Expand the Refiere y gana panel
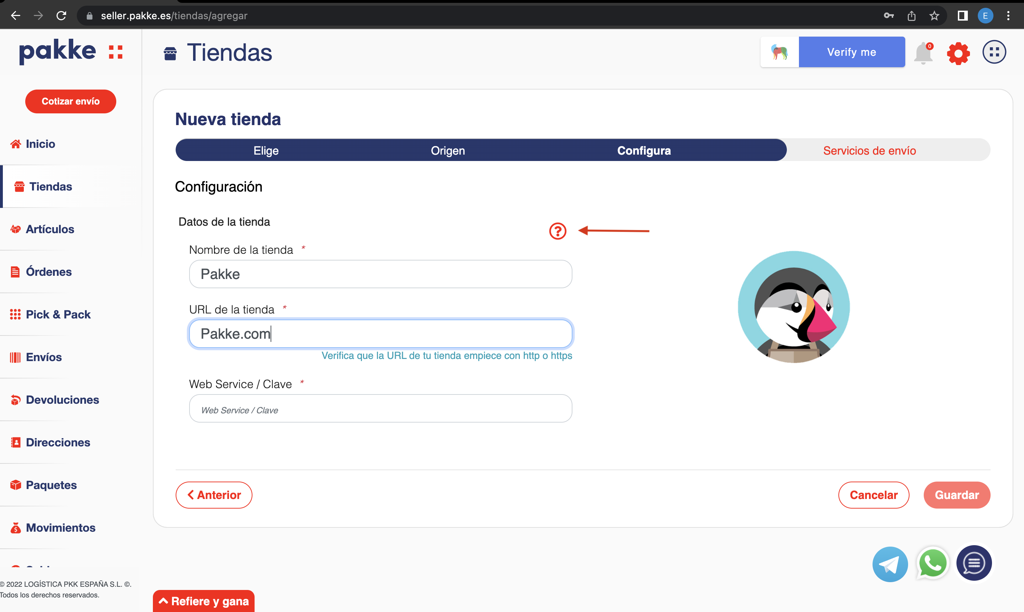 click(x=204, y=601)
